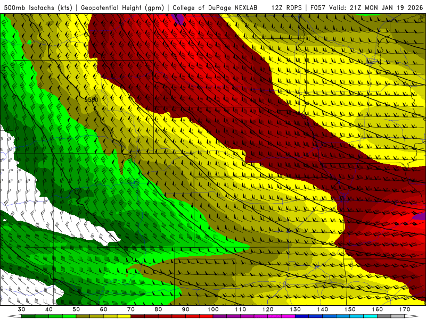Click the first purple legend swatch at 100

coord(220,316)
